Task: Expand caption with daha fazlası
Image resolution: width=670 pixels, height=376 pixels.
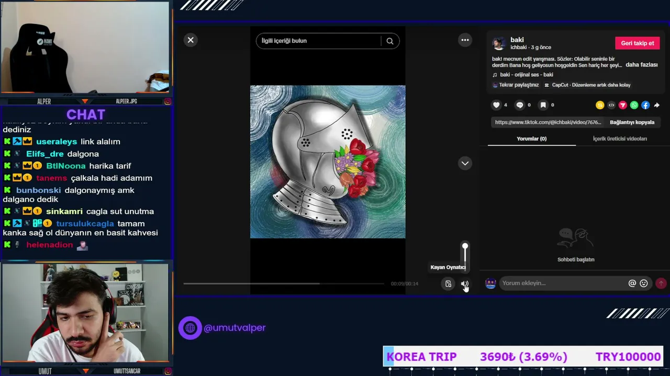Action: pos(641,65)
